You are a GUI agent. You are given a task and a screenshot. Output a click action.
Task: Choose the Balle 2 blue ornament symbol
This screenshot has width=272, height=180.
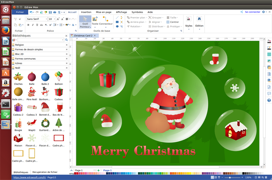[x=45, y=78]
